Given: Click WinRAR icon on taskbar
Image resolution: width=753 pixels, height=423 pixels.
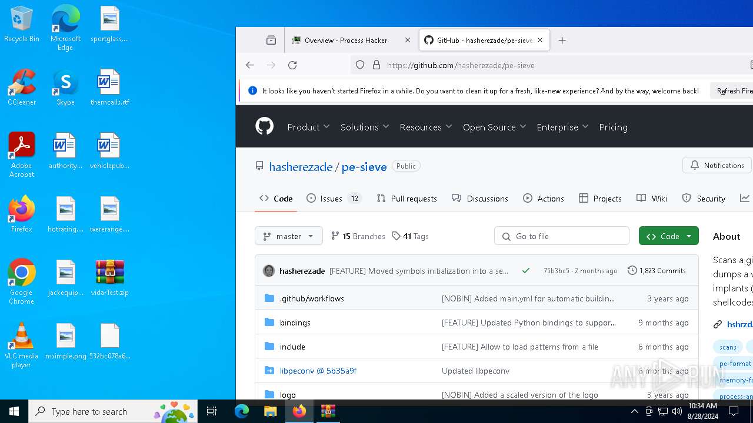Looking at the screenshot, I should pos(328,411).
